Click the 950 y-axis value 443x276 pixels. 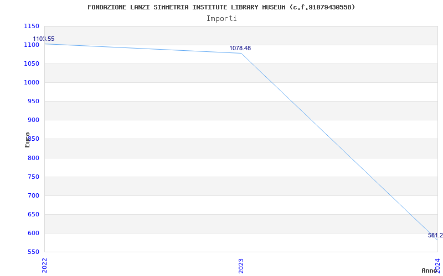pos(33,102)
